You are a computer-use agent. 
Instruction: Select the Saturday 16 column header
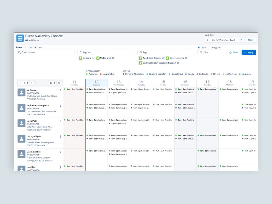[185, 83]
